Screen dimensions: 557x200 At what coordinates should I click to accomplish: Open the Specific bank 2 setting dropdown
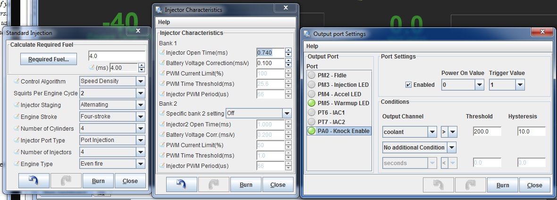287,114
